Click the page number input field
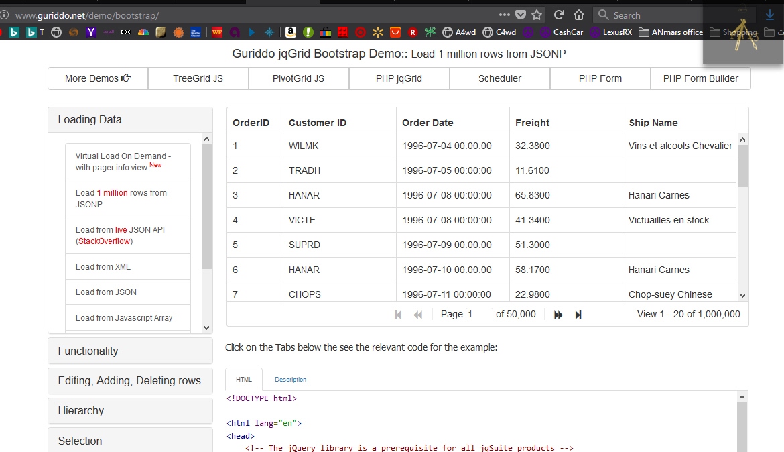The image size is (784, 452). (x=478, y=314)
